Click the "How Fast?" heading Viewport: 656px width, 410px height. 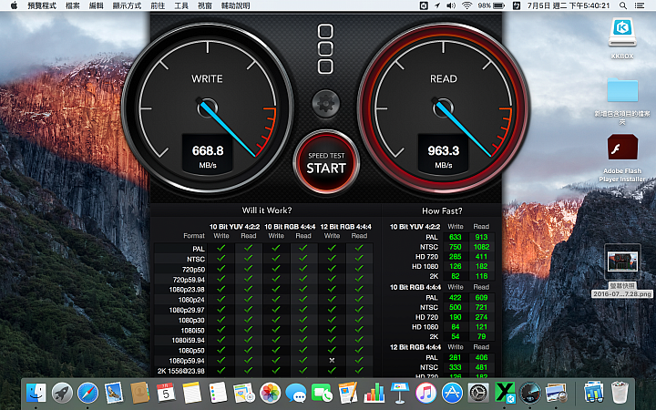[442, 210]
